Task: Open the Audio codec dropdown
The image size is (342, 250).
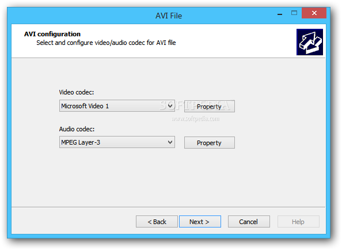Action: [x=117, y=142]
